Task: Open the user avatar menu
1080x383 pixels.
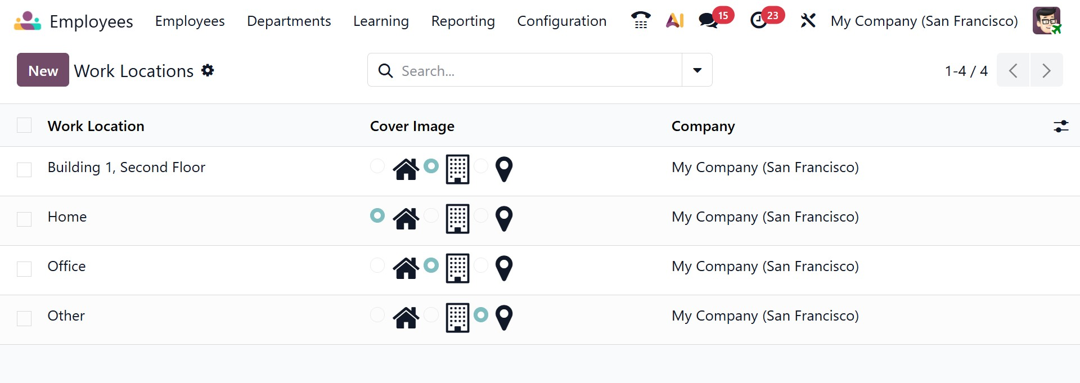Action: tap(1046, 21)
